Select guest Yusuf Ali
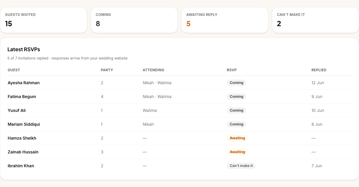 17,110
